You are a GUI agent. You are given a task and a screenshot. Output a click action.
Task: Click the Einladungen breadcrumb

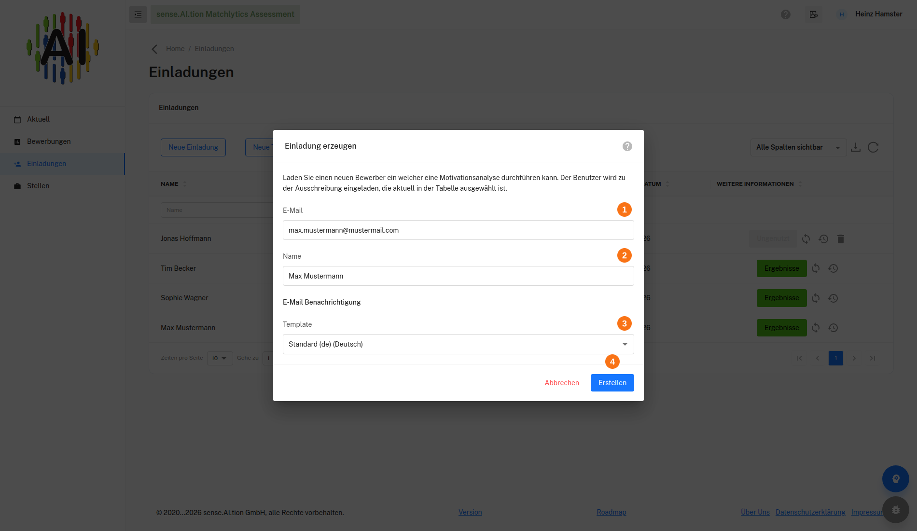click(214, 49)
